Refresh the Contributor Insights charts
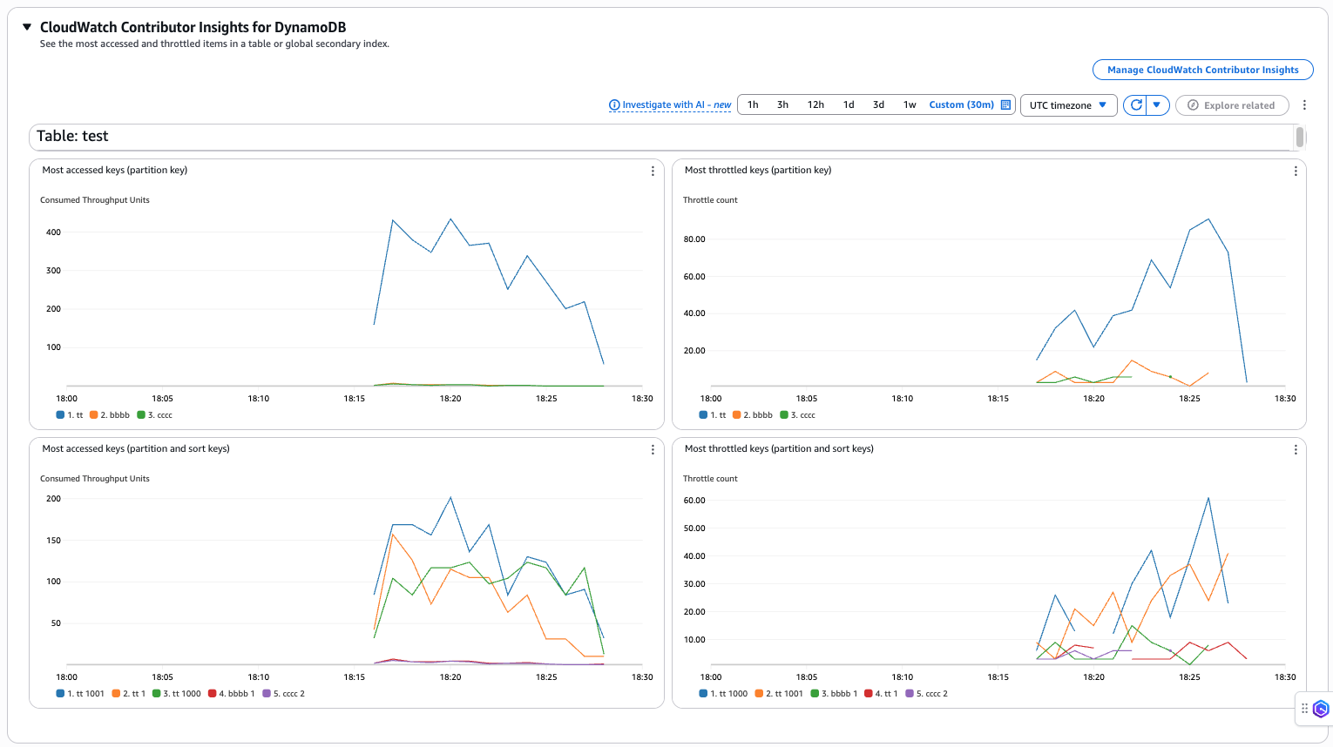 [1135, 104]
